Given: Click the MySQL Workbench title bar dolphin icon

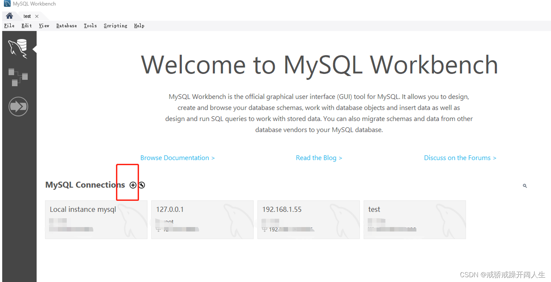Looking at the screenshot, I should 5,3.
